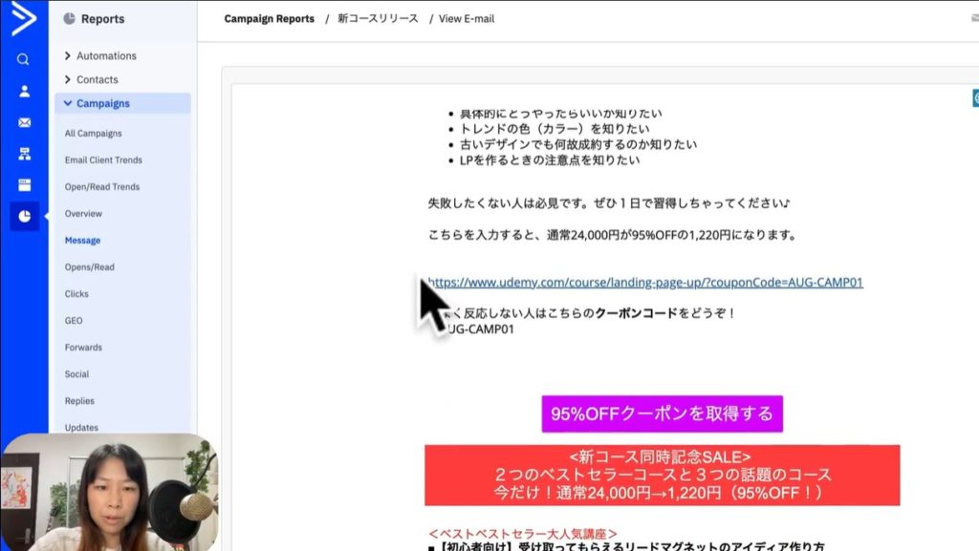View the Clicks report
Image resolution: width=979 pixels, height=551 pixels.
pyautogui.click(x=76, y=294)
